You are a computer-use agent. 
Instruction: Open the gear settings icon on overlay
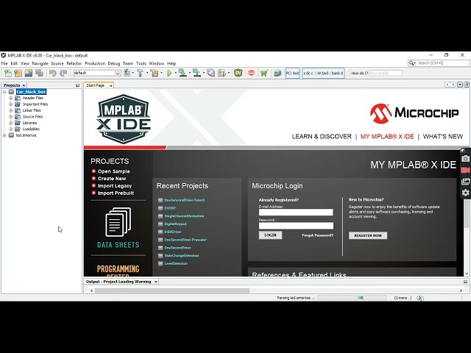465,193
